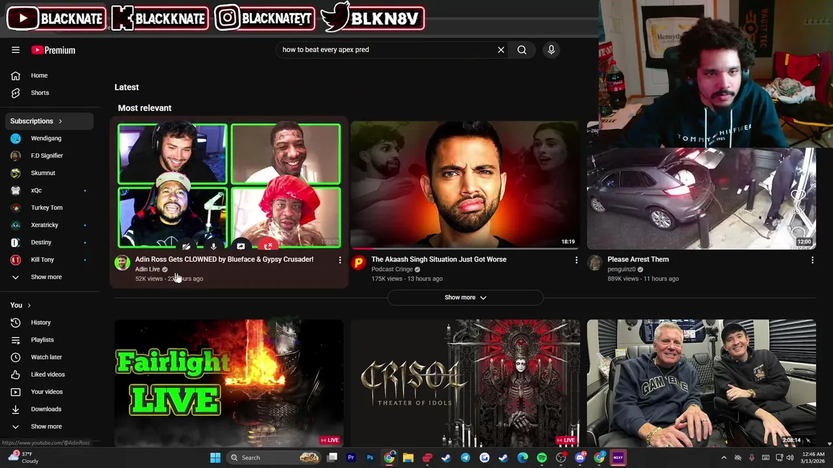The width and height of the screenshot is (833, 468).
Task: Open more options for Please Arrest Them
Action: pyautogui.click(x=812, y=260)
